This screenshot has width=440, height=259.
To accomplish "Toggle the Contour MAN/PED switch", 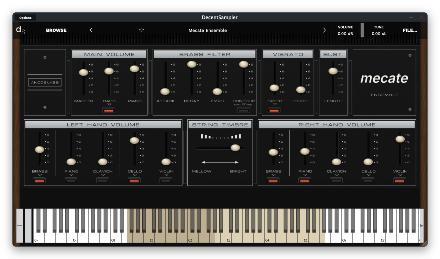I will [x=244, y=110].
